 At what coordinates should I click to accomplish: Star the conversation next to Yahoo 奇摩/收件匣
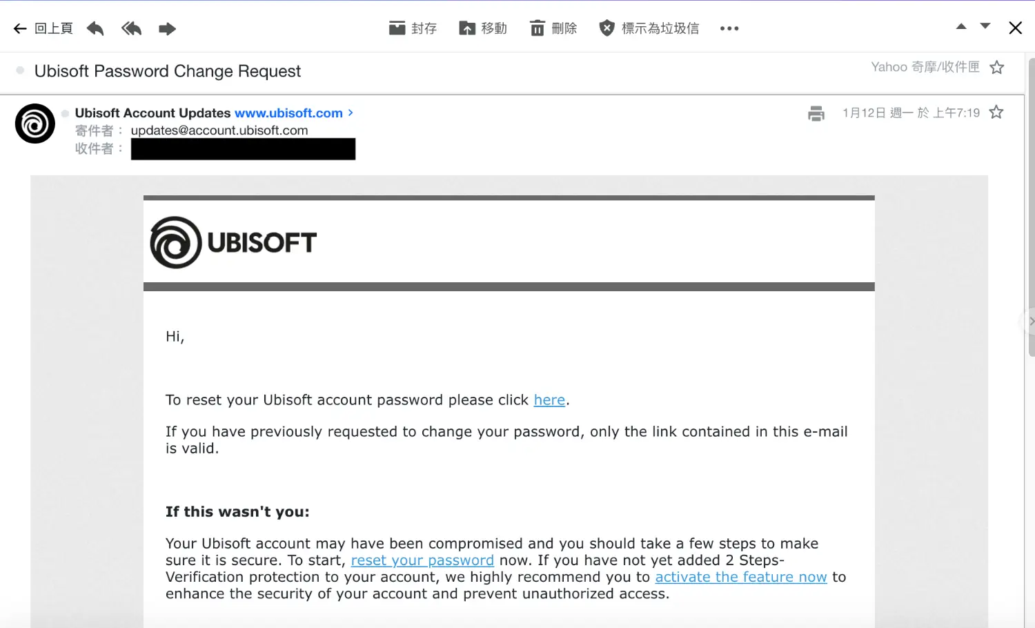(x=996, y=68)
